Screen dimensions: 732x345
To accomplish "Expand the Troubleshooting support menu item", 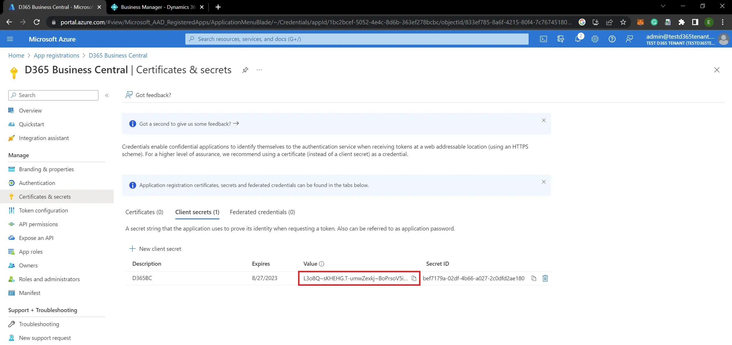I will pyautogui.click(x=39, y=324).
